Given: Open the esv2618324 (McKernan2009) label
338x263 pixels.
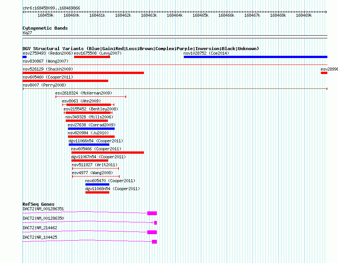Looking at the screenshot, I should [x=84, y=93].
